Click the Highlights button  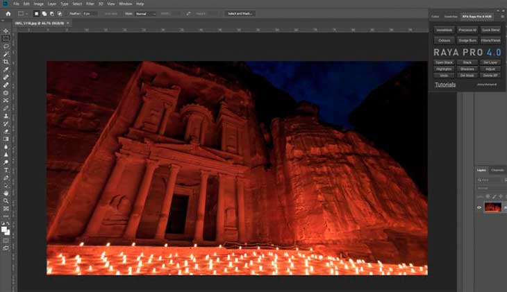[x=444, y=69]
